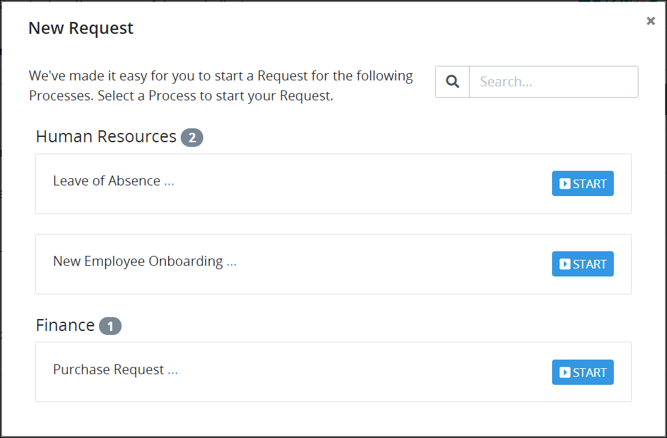Image resolution: width=667 pixels, height=438 pixels.
Task: Expand the Purchase Request description ellipsis
Action: click(172, 370)
